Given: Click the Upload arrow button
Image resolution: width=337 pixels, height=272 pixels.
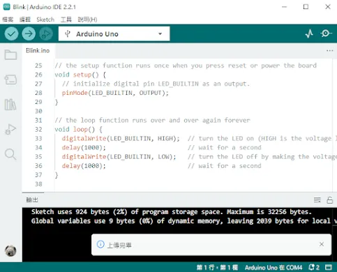Looking at the screenshot, I should [29, 34].
